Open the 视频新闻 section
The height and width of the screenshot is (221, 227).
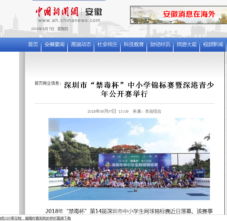(213, 45)
